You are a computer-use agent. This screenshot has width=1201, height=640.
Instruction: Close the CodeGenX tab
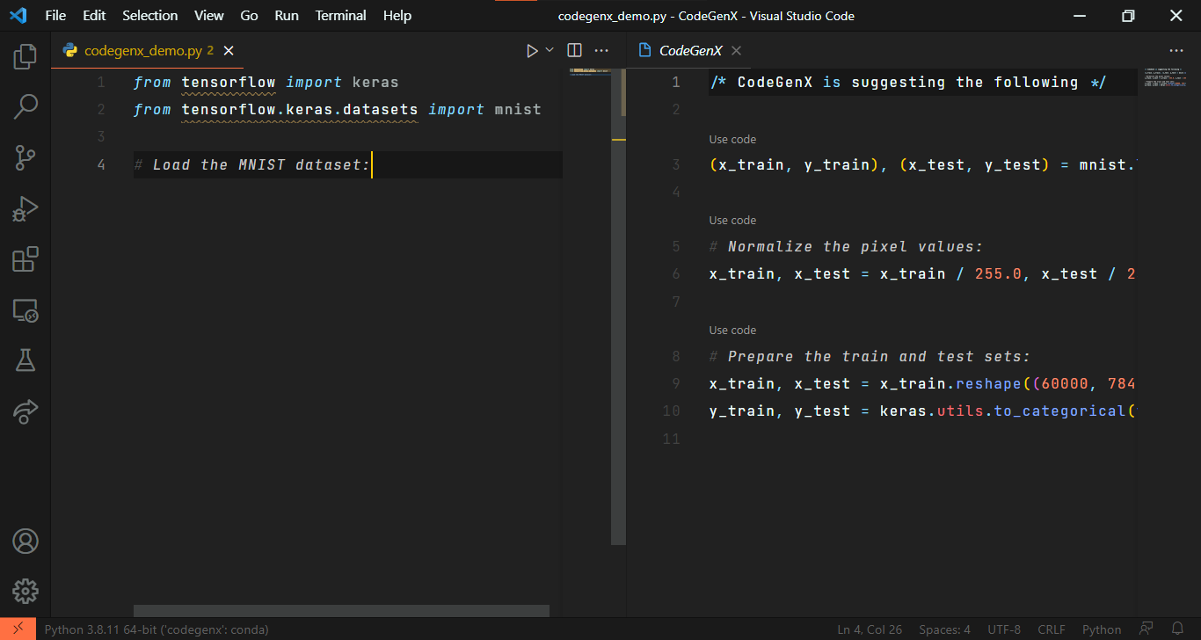(x=737, y=51)
